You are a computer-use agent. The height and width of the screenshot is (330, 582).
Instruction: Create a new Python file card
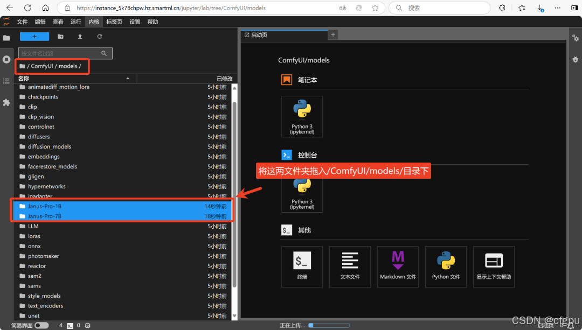coord(446,266)
